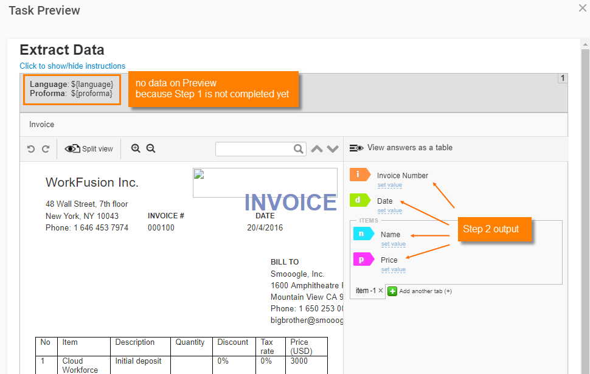Image resolution: width=590 pixels, height=374 pixels.
Task: Set value for Price field
Action: click(x=393, y=270)
